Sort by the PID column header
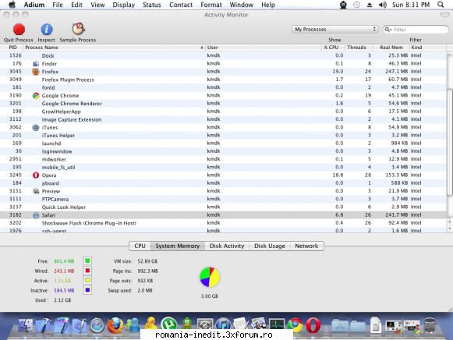This screenshot has height=340, width=453. [x=12, y=48]
